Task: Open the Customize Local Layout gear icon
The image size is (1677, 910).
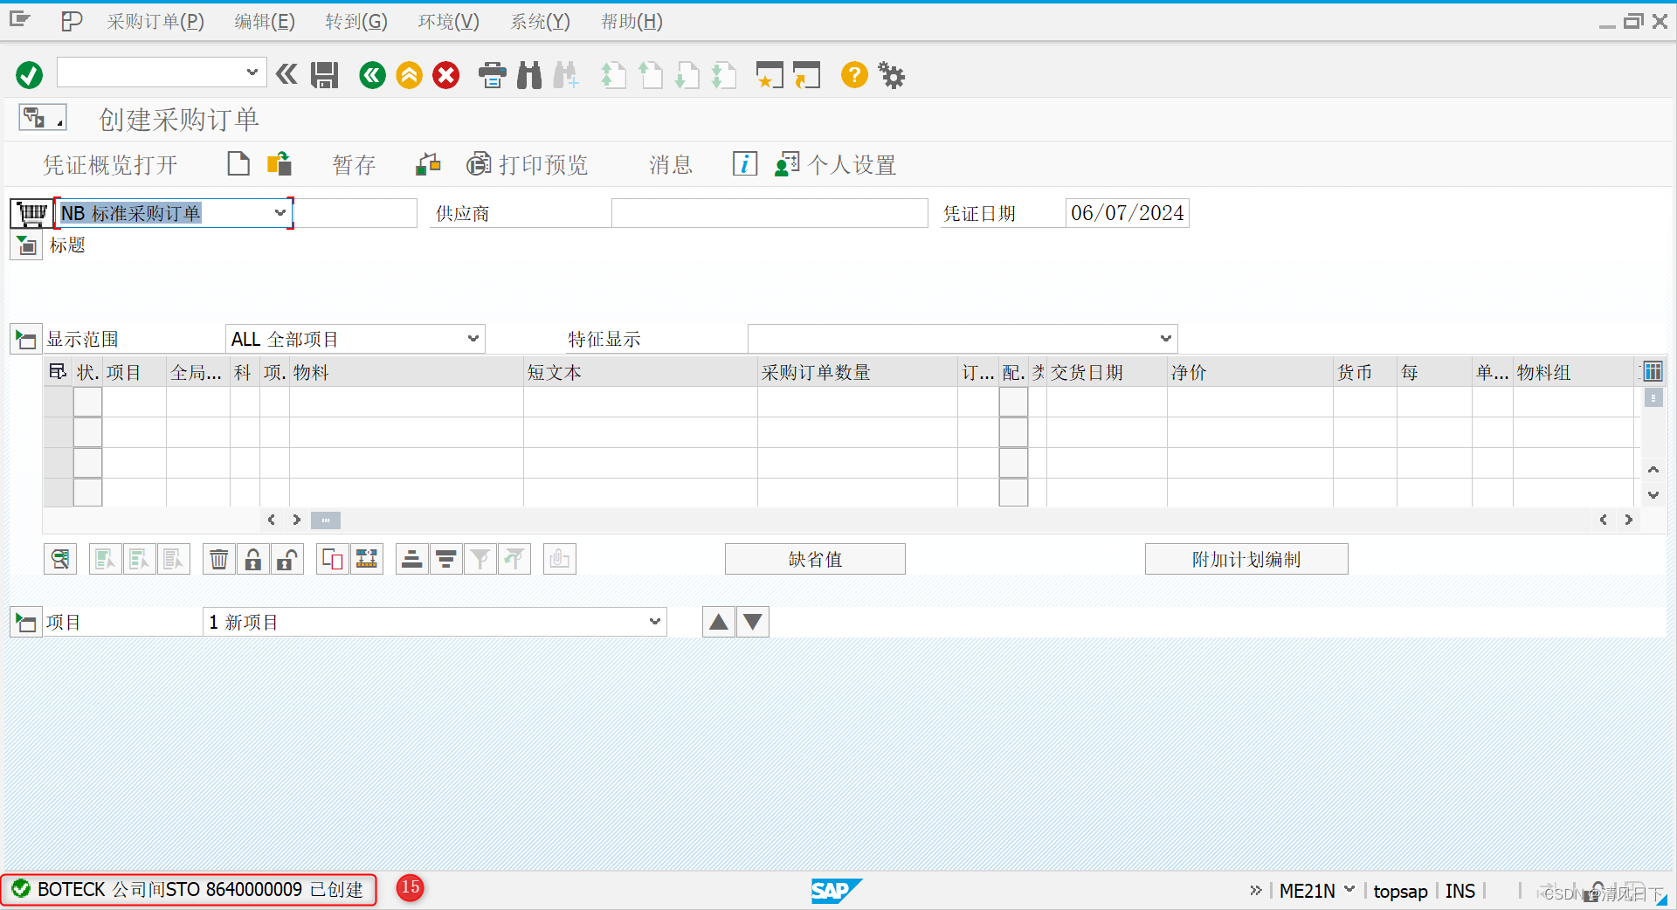Action: point(892,75)
